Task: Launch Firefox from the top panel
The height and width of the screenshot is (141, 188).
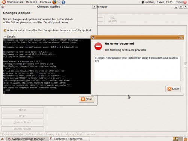Action: coord(55,2)
